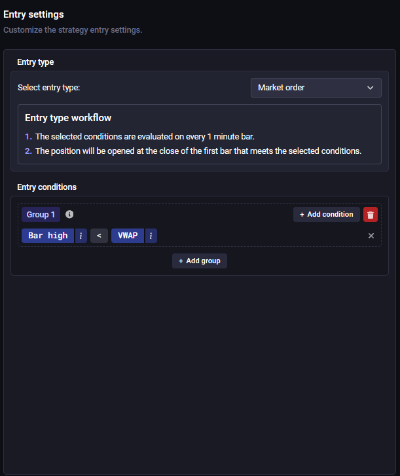Select the Bar high operand chip
This screenshot has width=400, height=476.
[x=48, y=236]
